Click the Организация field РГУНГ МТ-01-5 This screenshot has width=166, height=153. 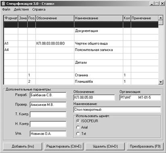click(x=140, y=98)
